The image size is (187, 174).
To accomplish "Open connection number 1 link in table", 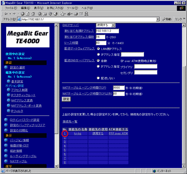I will pyautogui.click(x=65, y=134).
